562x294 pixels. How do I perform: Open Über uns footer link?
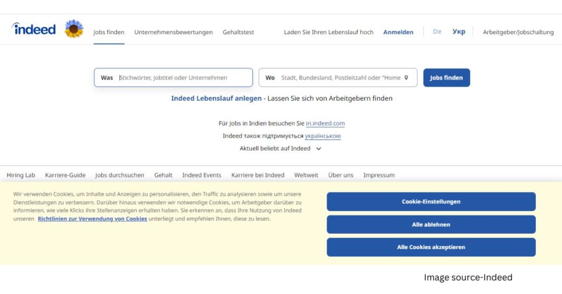click(x=340, y=175)
